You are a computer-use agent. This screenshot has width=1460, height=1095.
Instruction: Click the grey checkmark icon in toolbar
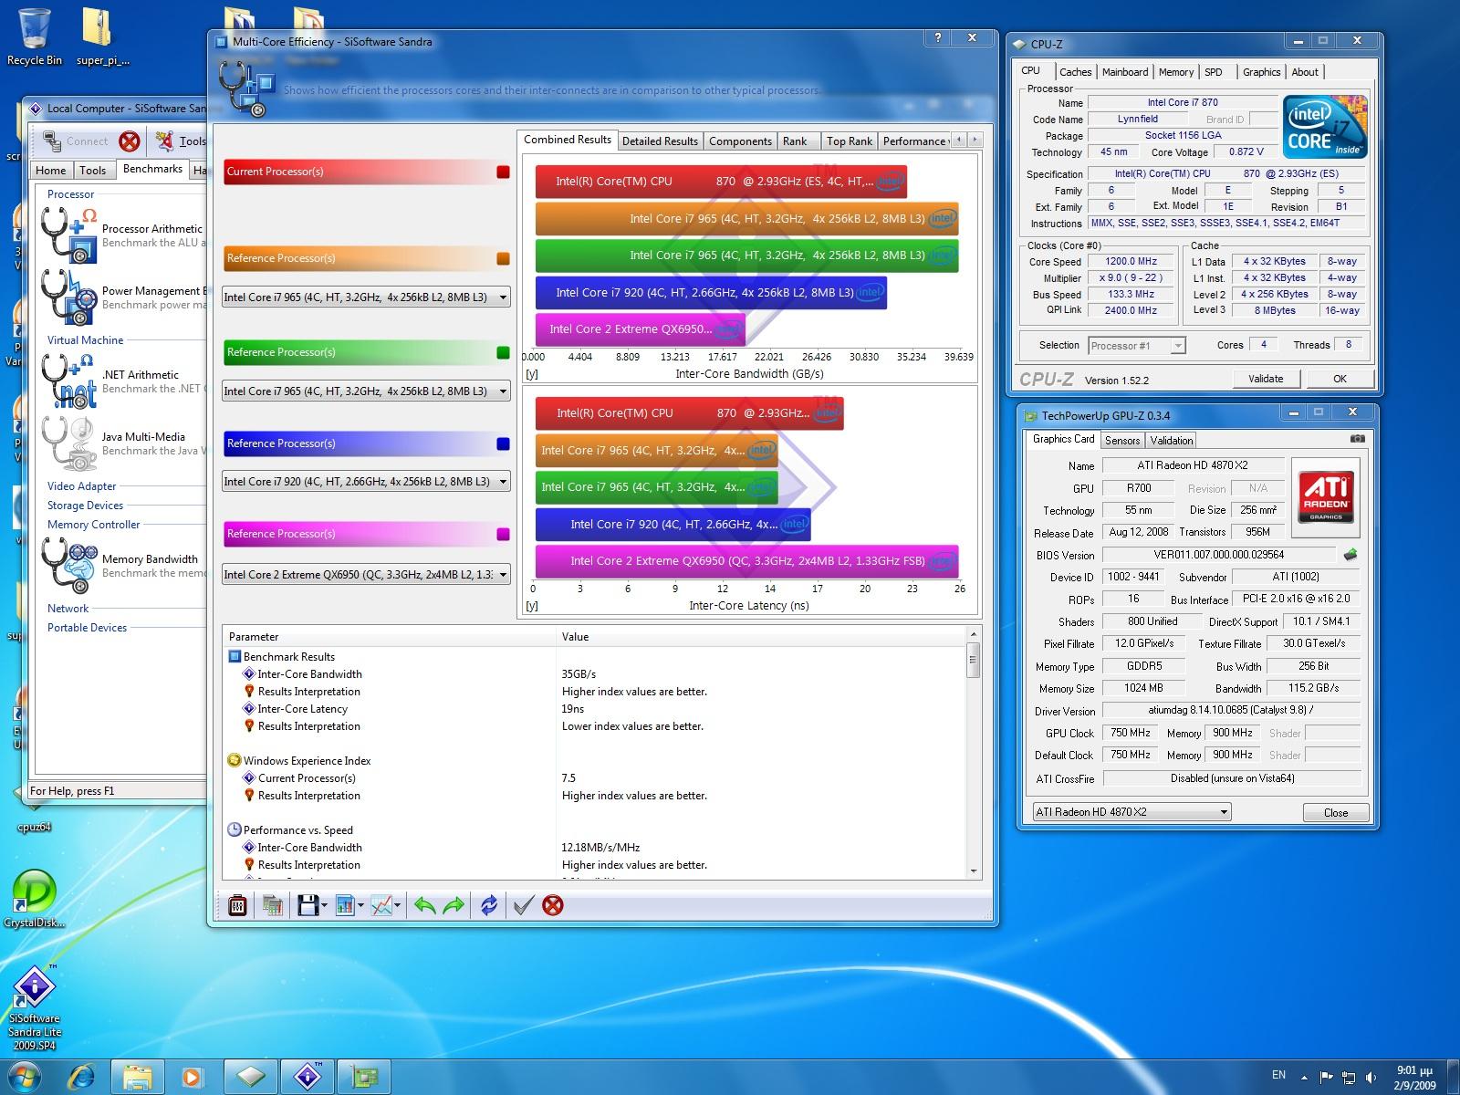click(x=523, y=905)
